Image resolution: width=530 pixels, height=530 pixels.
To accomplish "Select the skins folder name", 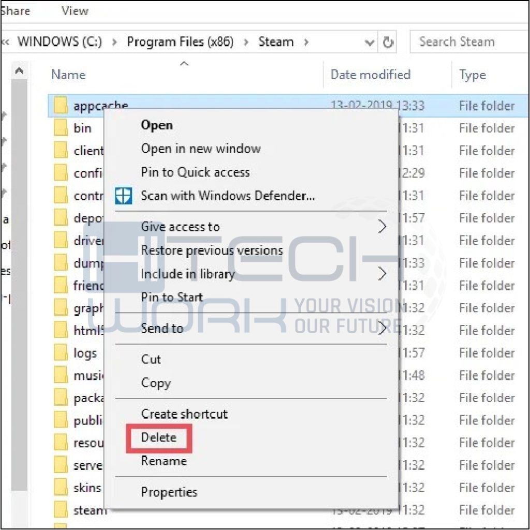I will tap(87, 488).
